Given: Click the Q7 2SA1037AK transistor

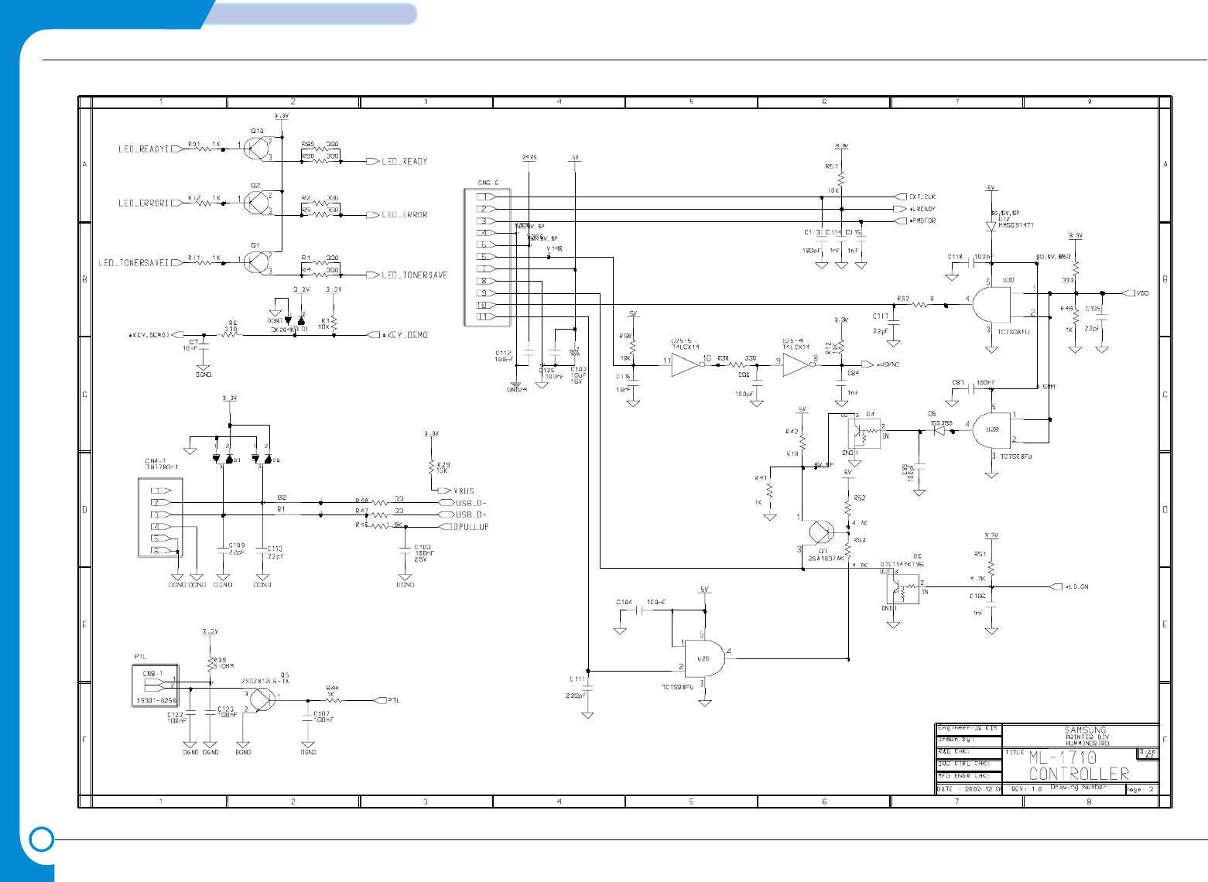Looking at the screenshot, I should (x=820, y=532).
